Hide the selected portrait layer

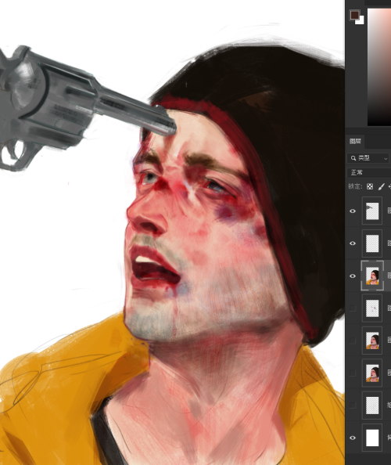353,276
